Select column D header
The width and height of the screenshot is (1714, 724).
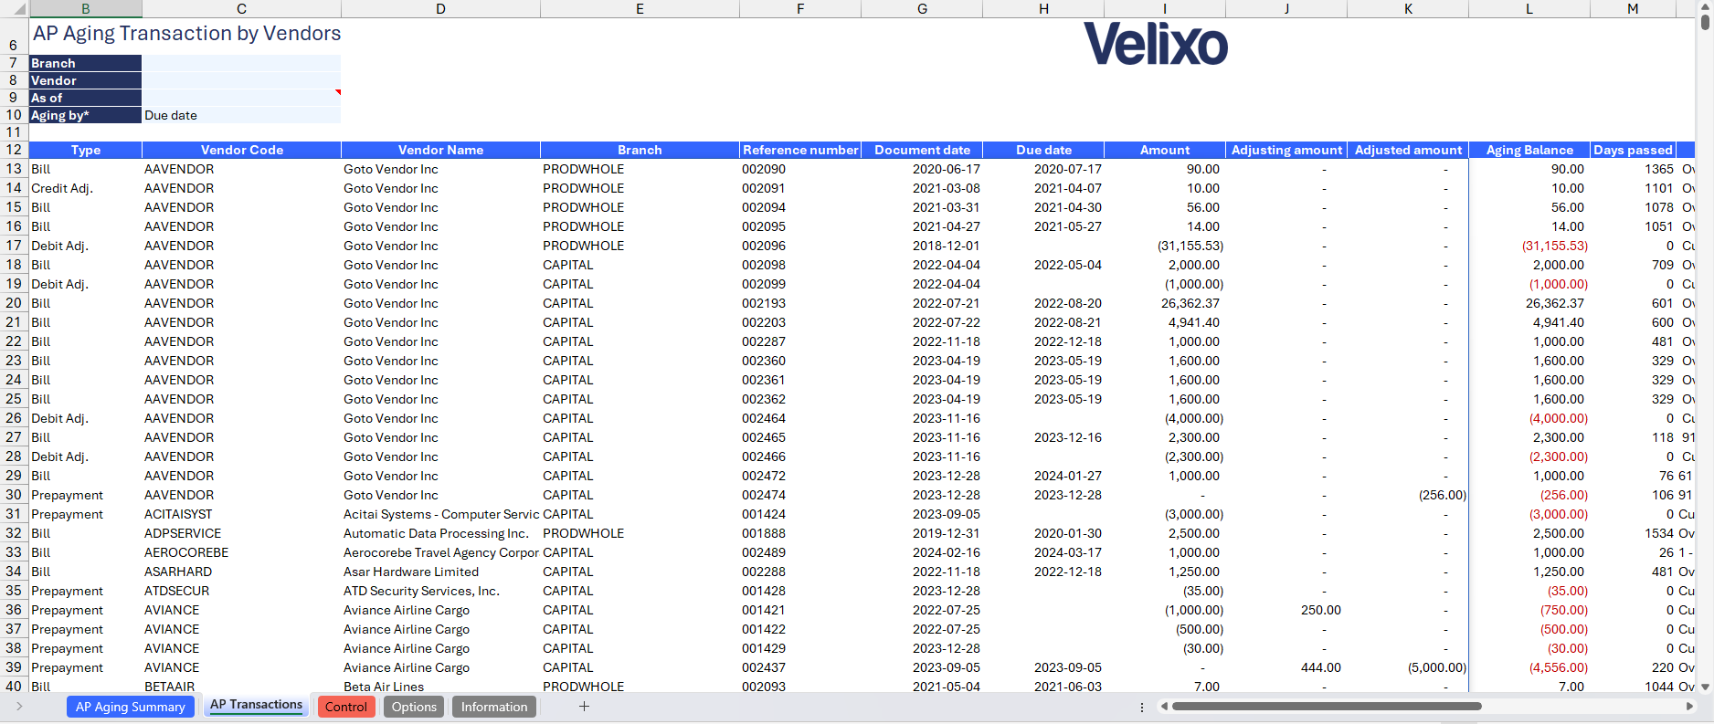pyautogui.click(x=440, y=8)
